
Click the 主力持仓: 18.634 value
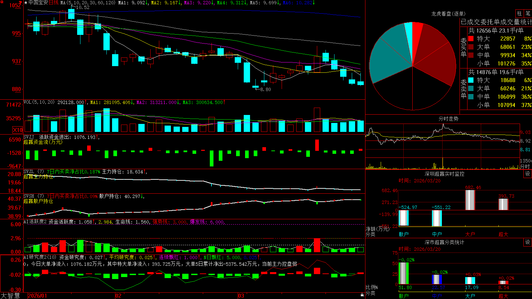(122, 172)
